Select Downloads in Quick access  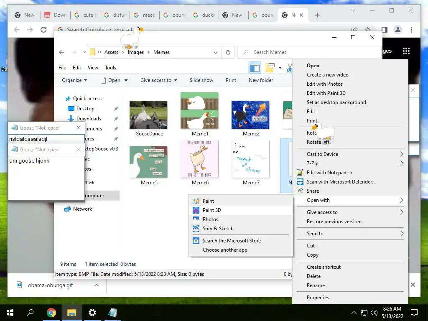(x=89, y=118)
